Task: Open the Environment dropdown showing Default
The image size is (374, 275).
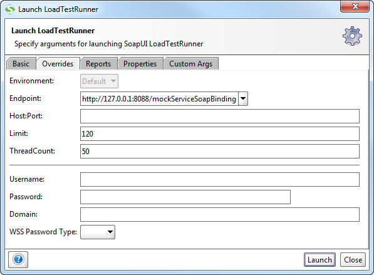Action: (99, 81)
